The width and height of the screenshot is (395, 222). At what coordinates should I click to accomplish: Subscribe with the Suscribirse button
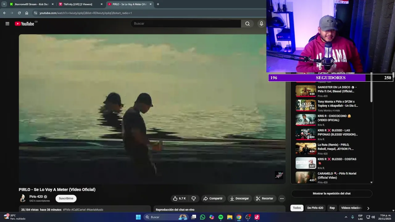point(66,199)
